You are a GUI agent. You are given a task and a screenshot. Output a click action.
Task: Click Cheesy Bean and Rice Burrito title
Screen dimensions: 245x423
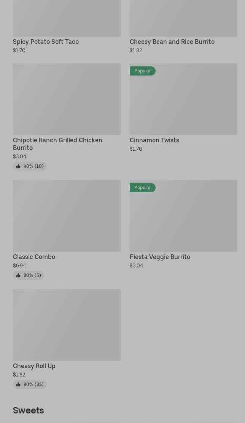(x=172, y=42)
